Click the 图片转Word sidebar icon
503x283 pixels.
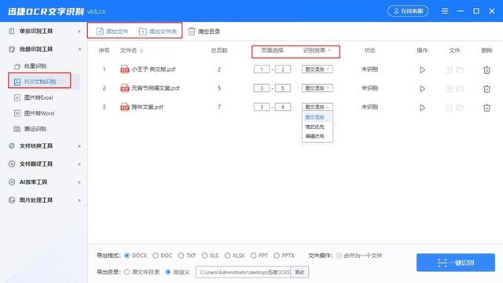(17, 113)
